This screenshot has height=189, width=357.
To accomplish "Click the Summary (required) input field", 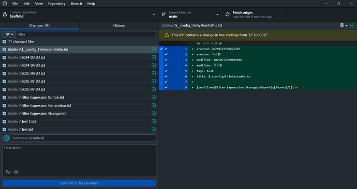I will [x=83, y=138].
